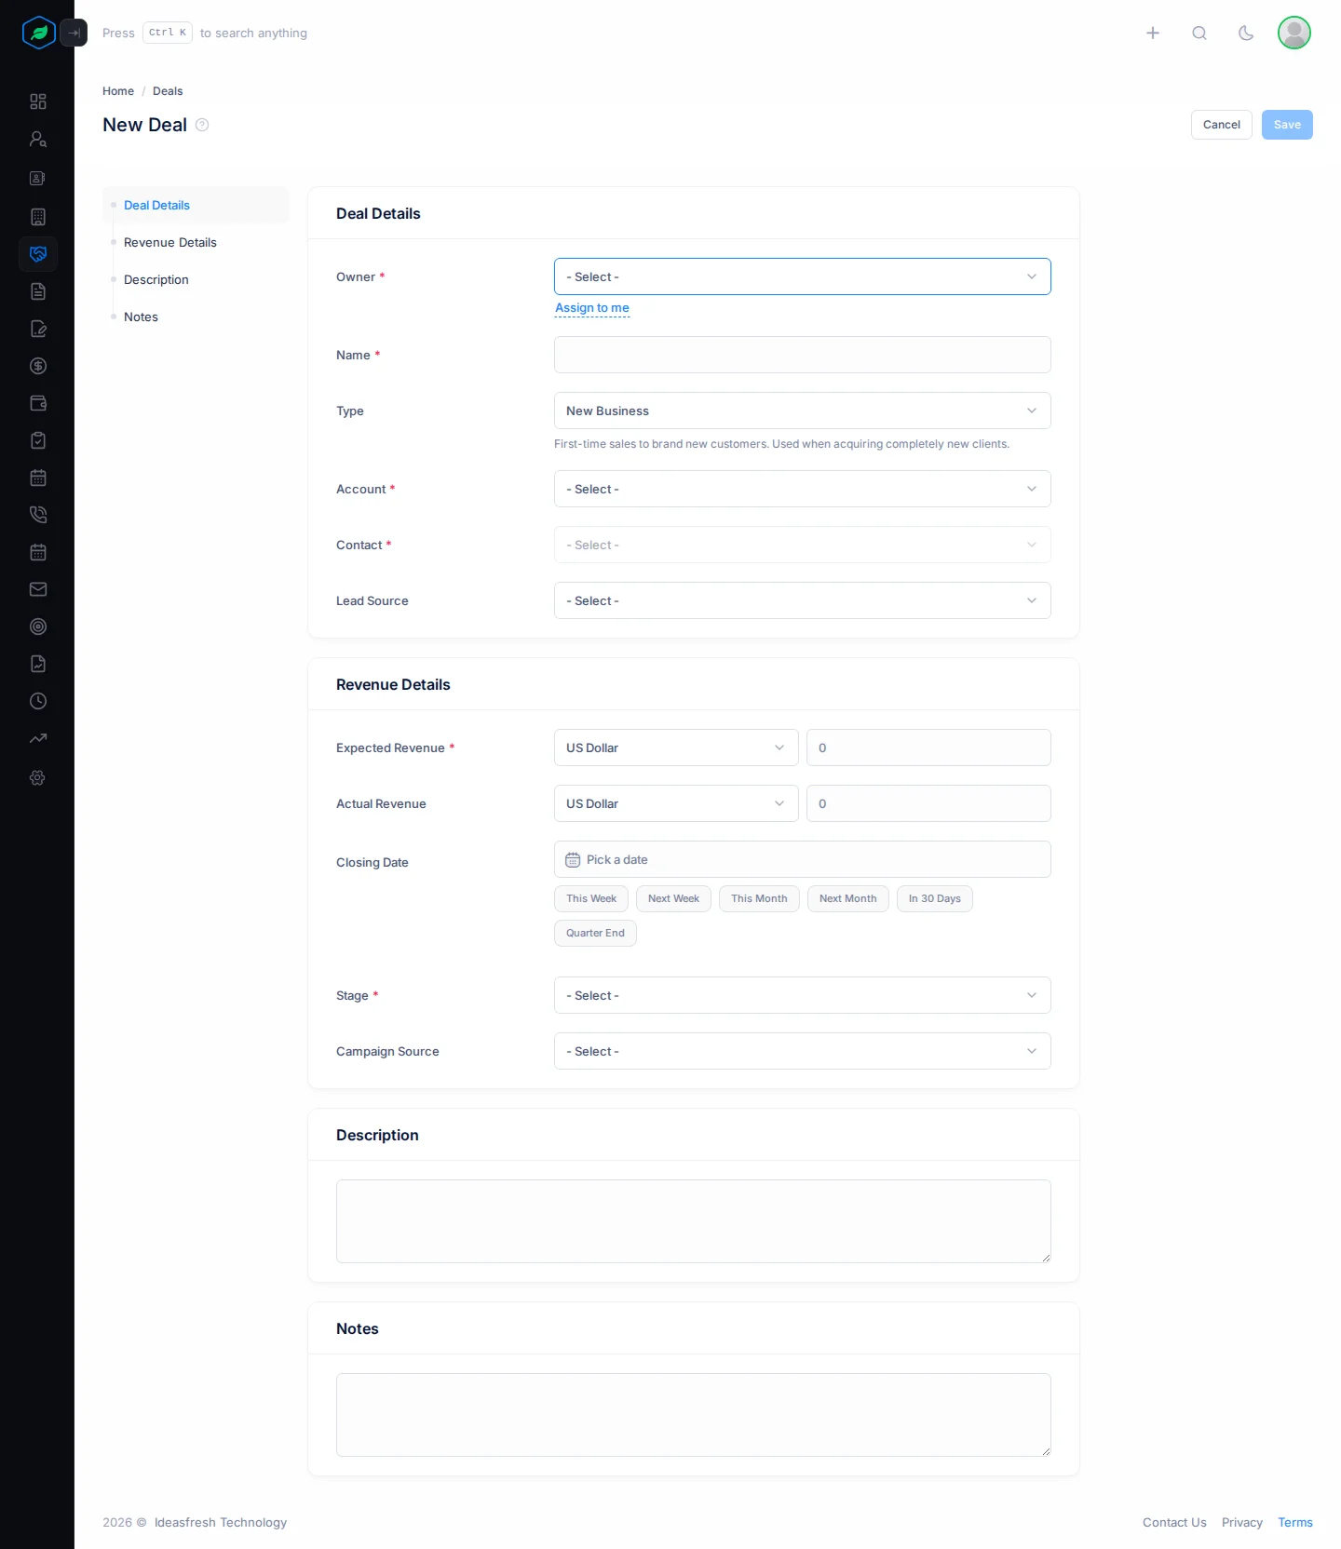Open the Campaign Source dropdown

tap(803, 1051)
